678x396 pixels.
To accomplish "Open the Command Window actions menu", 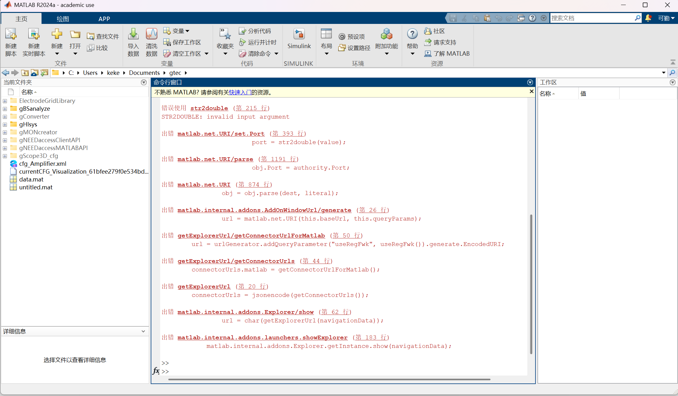I will pos(530,82).
